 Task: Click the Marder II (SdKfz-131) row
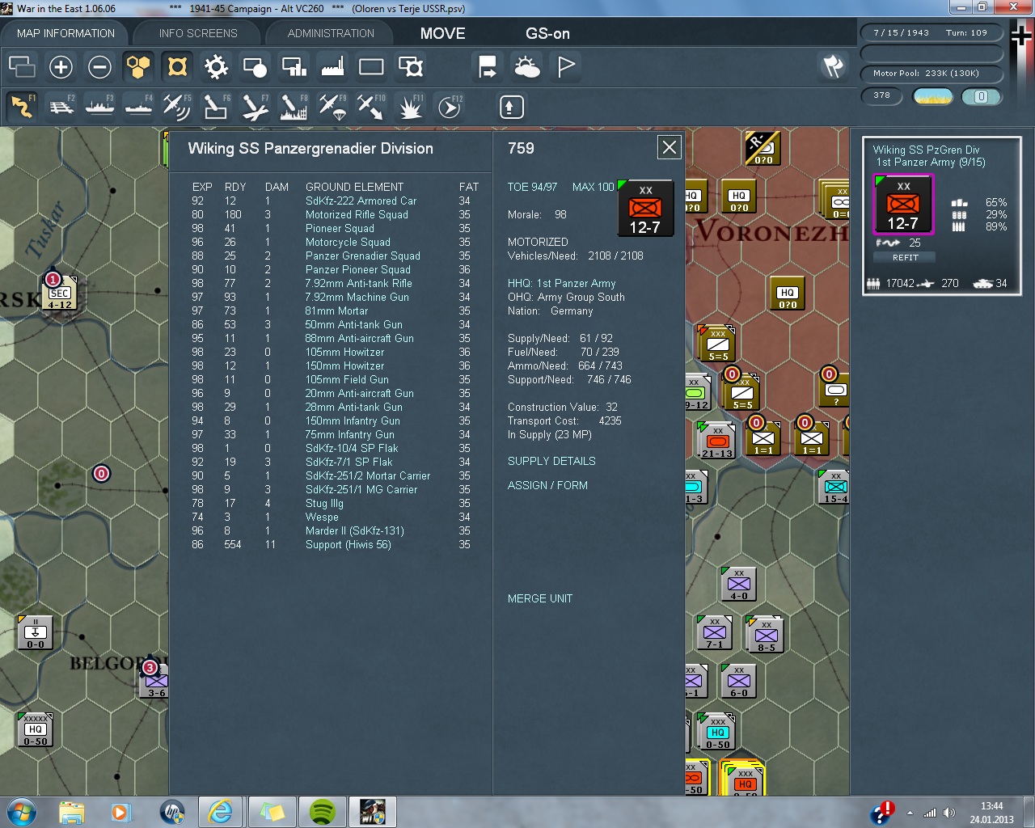pos(331,530)
